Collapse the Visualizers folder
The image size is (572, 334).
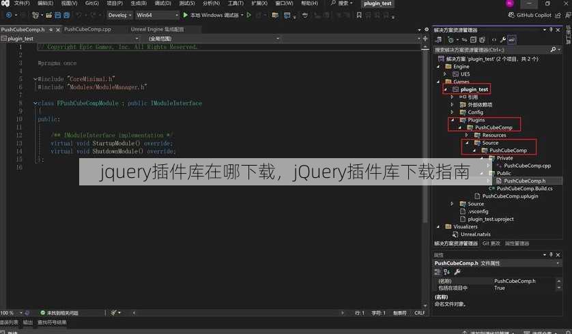click(x=438, y=226)
